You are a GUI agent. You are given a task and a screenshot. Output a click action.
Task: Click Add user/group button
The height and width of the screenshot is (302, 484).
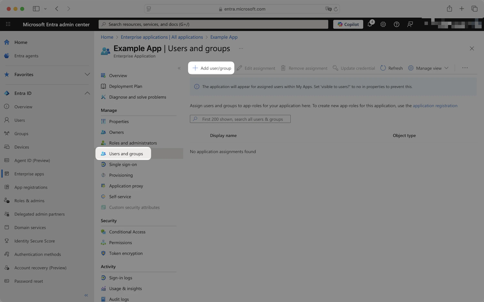(x=212, y=68)
